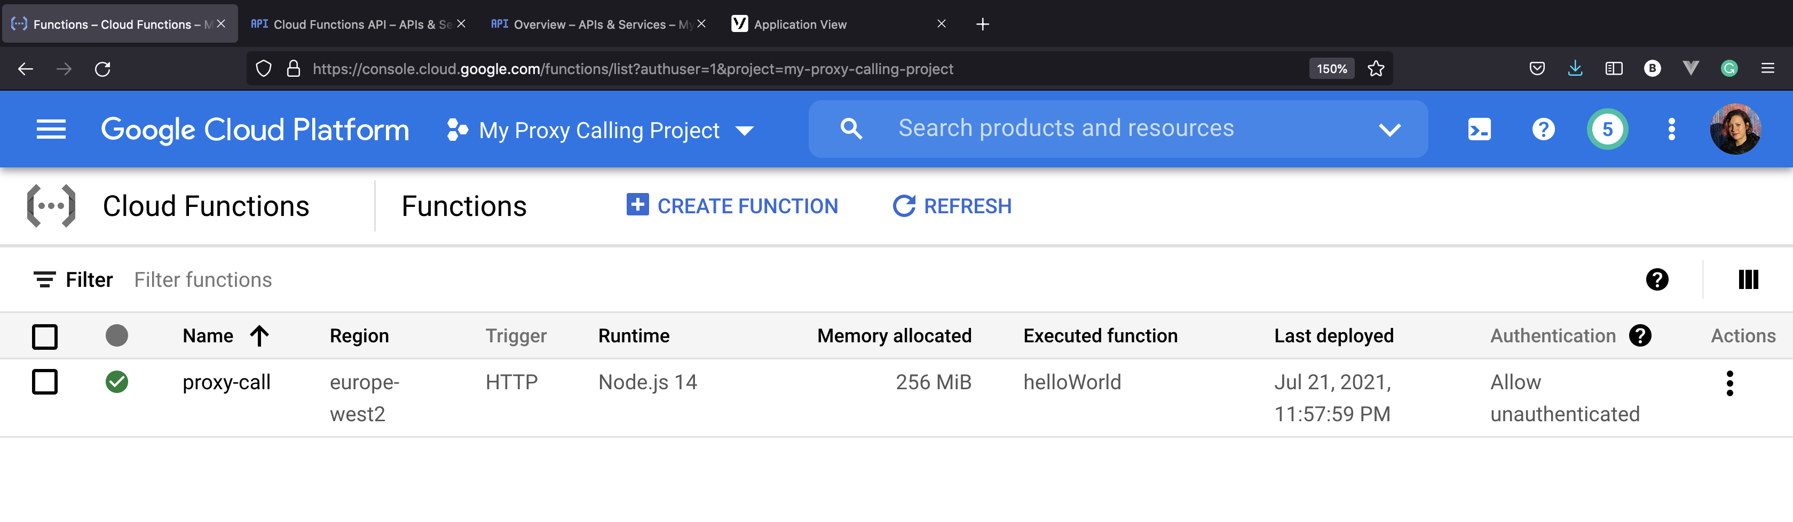Open column display options icon

[1748, 280]
